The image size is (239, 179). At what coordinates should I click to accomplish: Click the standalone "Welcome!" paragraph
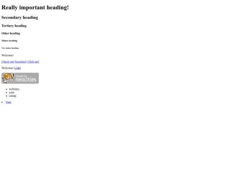point(8,55)
